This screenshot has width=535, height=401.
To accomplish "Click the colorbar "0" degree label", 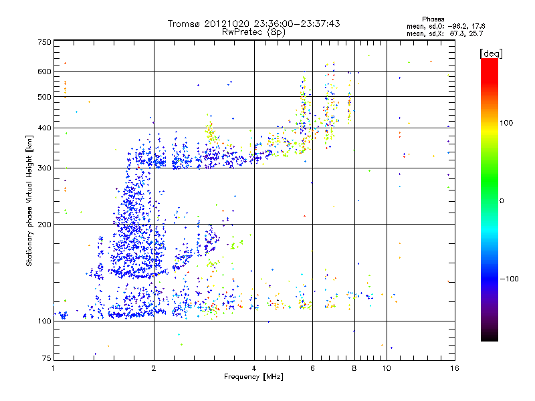I will 502,201.
